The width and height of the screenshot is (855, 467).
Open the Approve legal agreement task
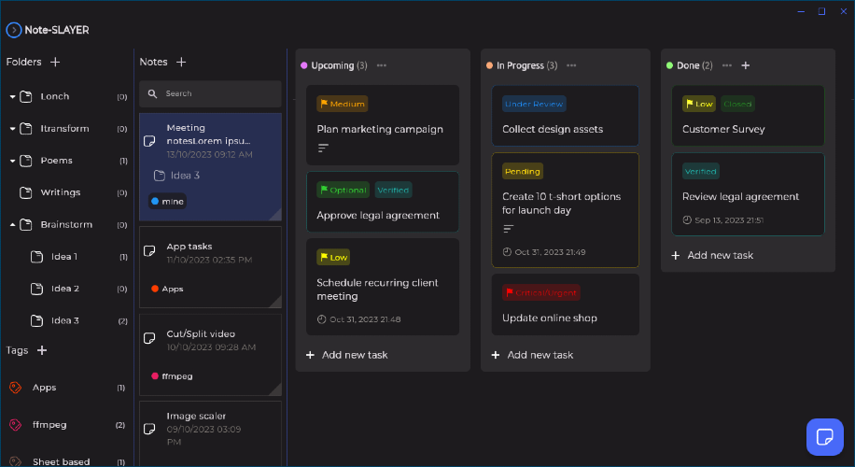[383, 202]
